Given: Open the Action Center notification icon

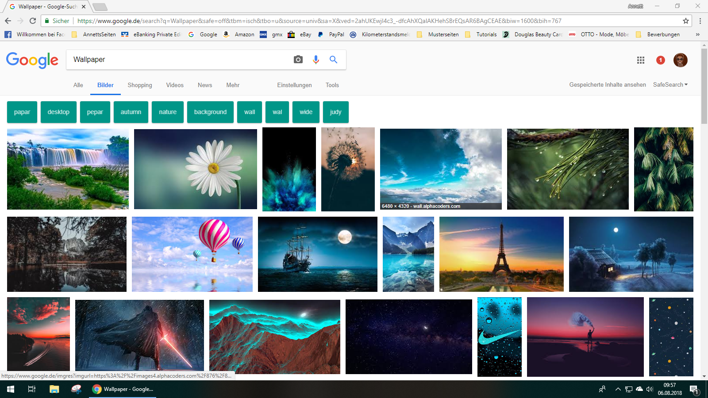Looking at the screenshot, I should [694, 390].
